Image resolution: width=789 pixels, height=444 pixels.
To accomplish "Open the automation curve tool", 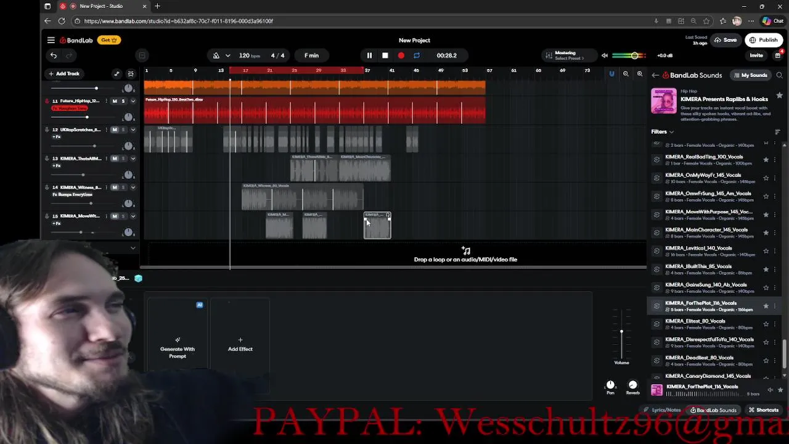I will pyautogui.click(x=117, y=74).
